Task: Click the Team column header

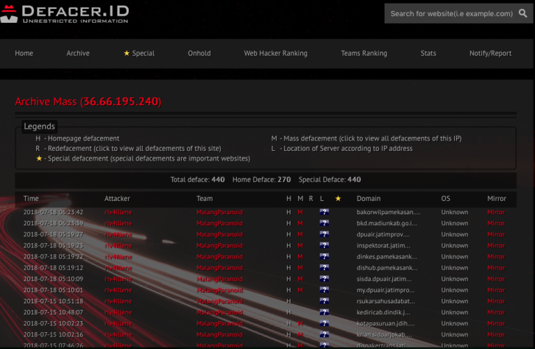Action: point(204,198)
